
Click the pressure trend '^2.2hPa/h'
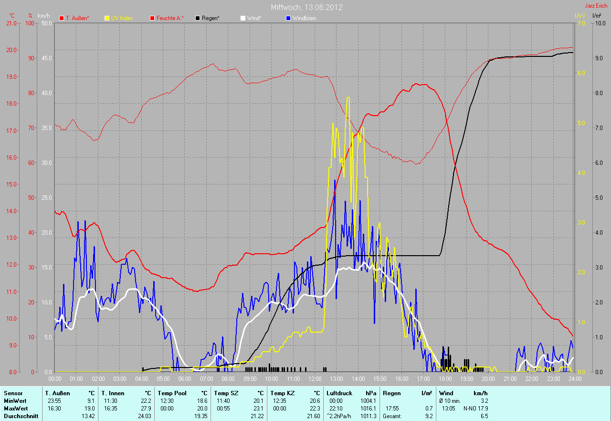[339, 416]
